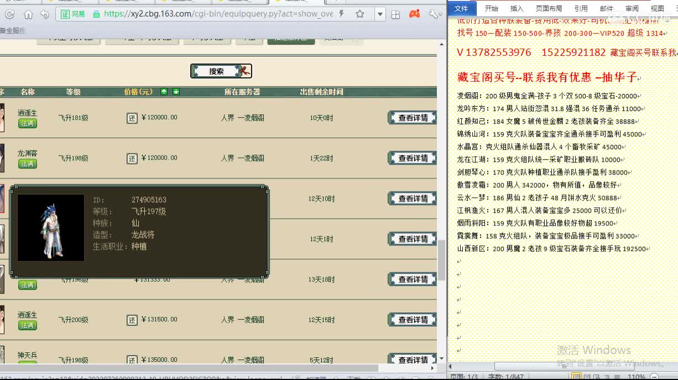The width and height of the screenshot is (678, 380).
Task: View details for 神天兵 5天12时
Action: click(x=413, y=359)
